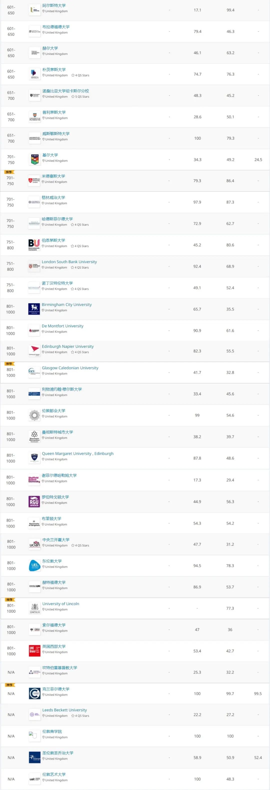The width and height of the screenshot is (270, 790).
Task: Select the uclan university logo
Action: (35, 544)
